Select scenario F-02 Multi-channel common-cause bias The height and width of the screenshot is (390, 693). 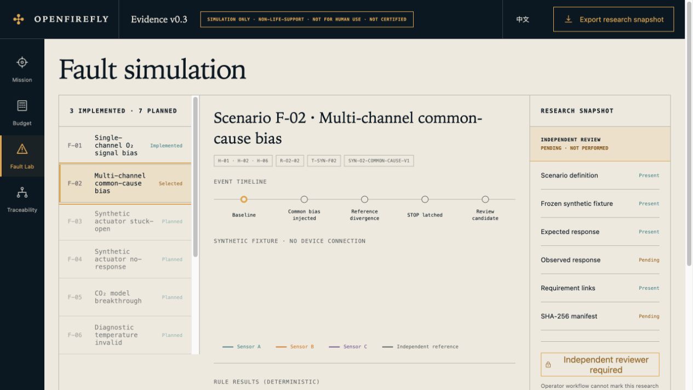[x=125, y=183]
